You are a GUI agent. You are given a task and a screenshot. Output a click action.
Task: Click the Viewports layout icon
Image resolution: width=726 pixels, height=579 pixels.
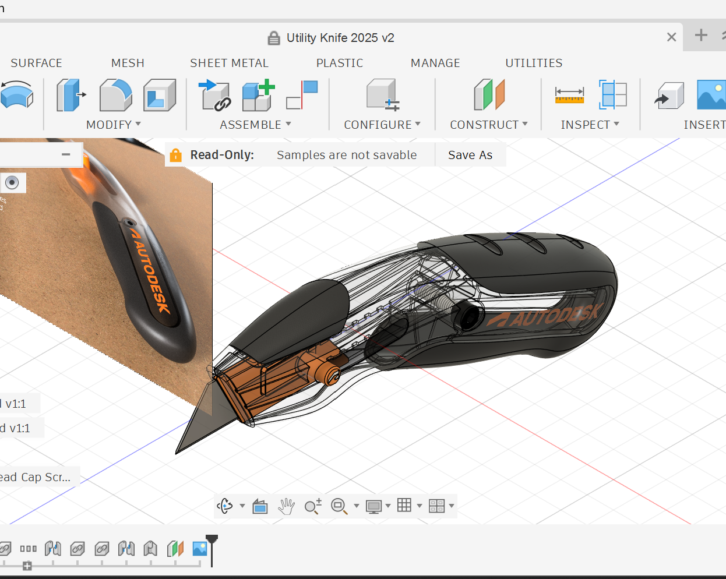pos(436,506)
